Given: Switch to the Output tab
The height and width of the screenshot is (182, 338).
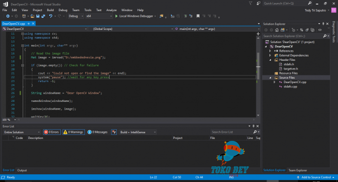Looking at the screenshot, I should tap(22, 170).
